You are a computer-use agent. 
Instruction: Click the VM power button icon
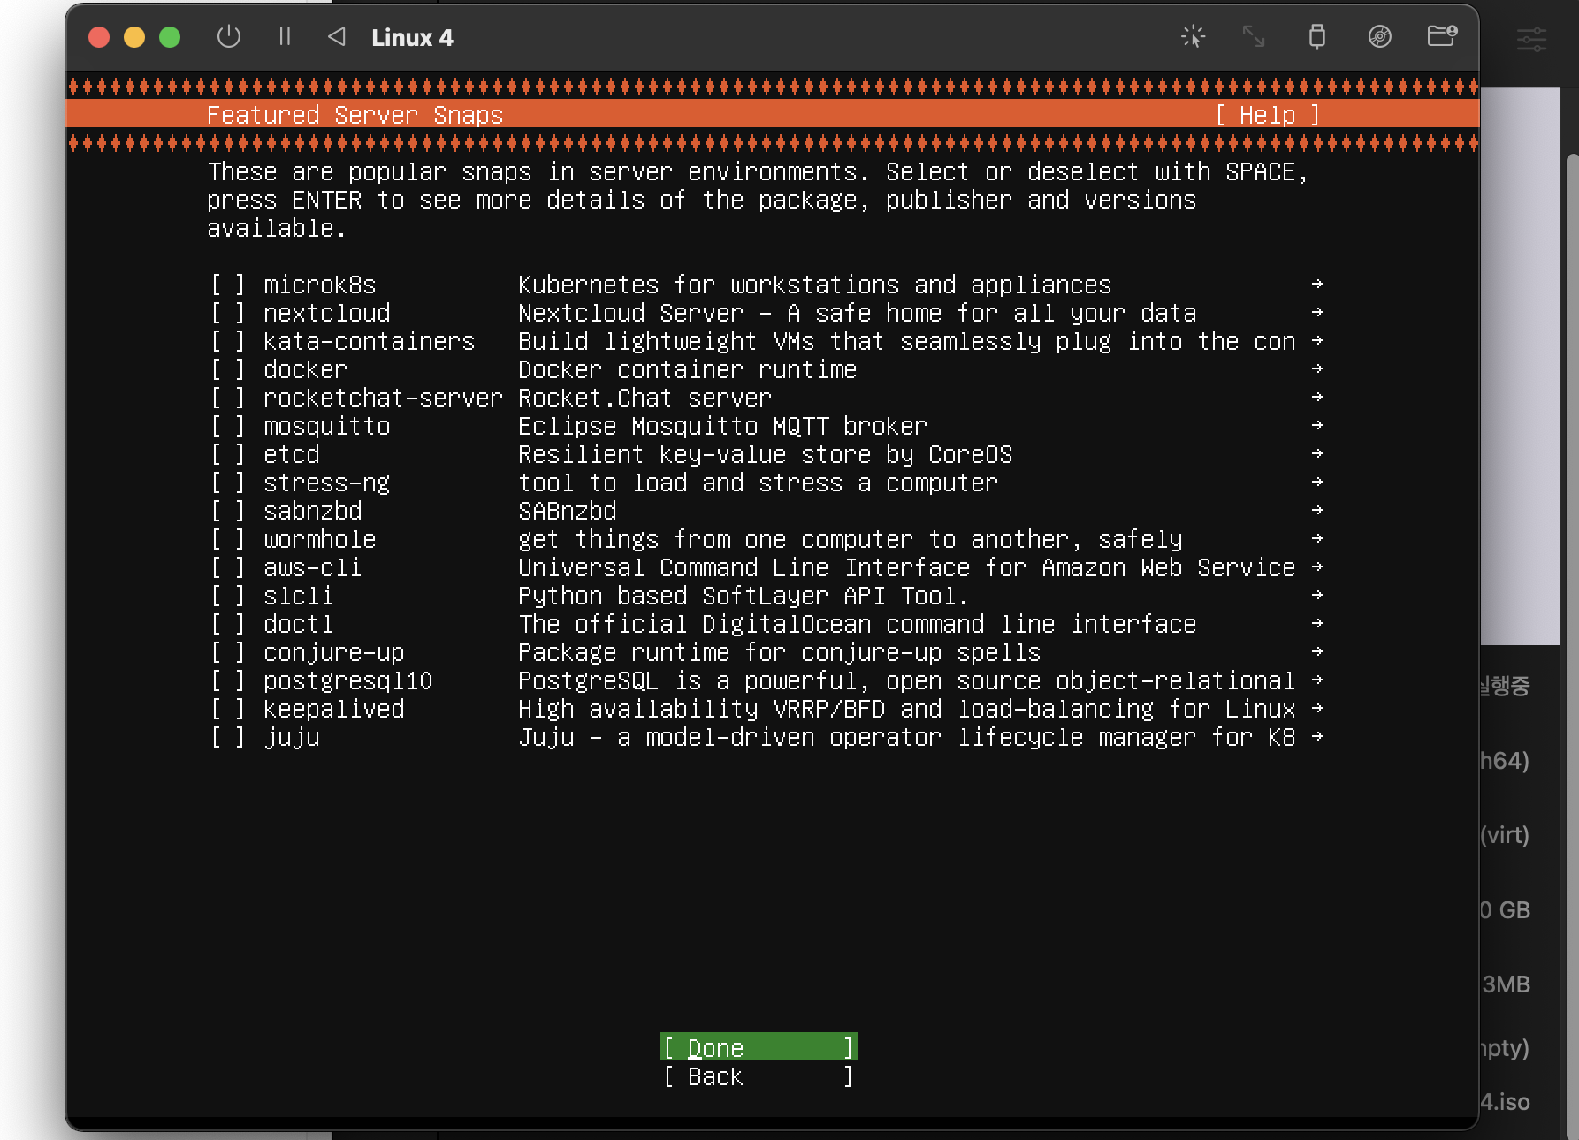click(x=228, y=36)
